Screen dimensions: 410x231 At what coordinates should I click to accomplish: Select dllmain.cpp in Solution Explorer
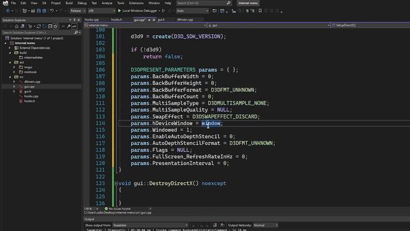click(x=32, y=81)
